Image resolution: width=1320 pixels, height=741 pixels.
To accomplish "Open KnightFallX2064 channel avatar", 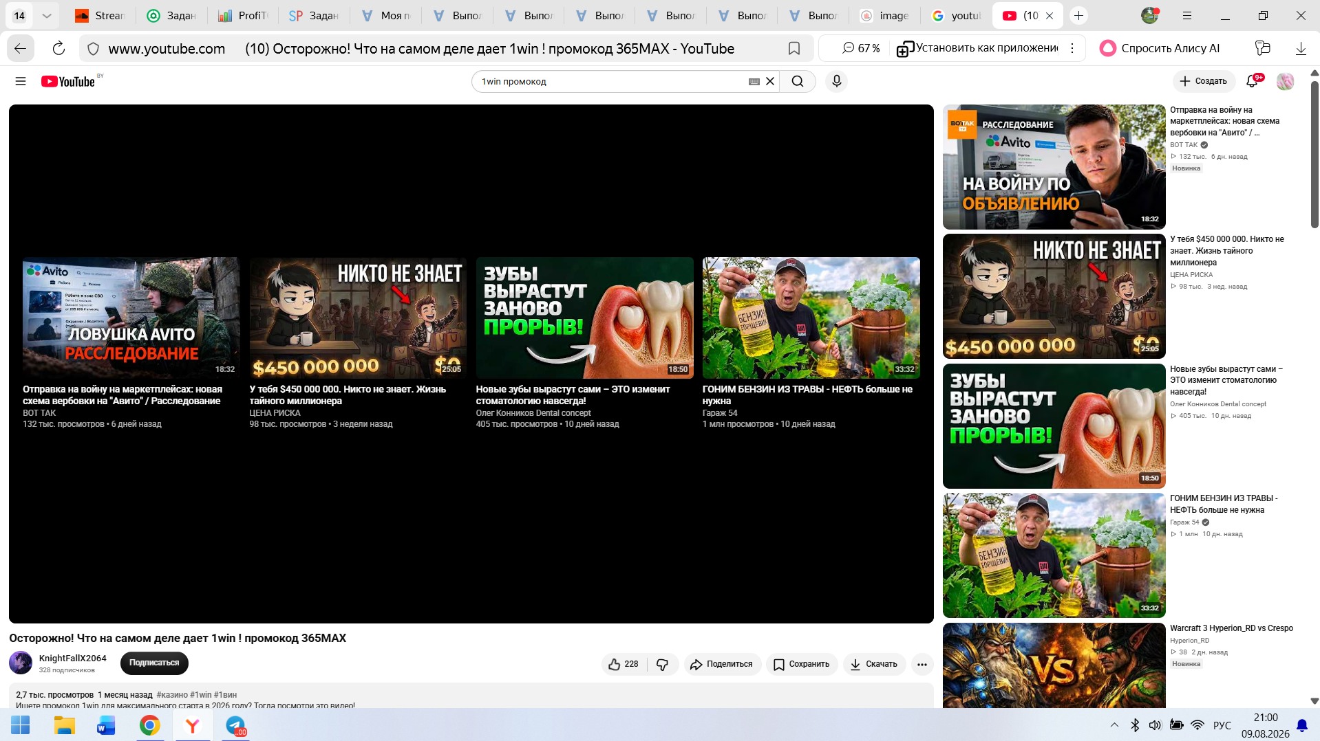I will [x=21, y=663].
